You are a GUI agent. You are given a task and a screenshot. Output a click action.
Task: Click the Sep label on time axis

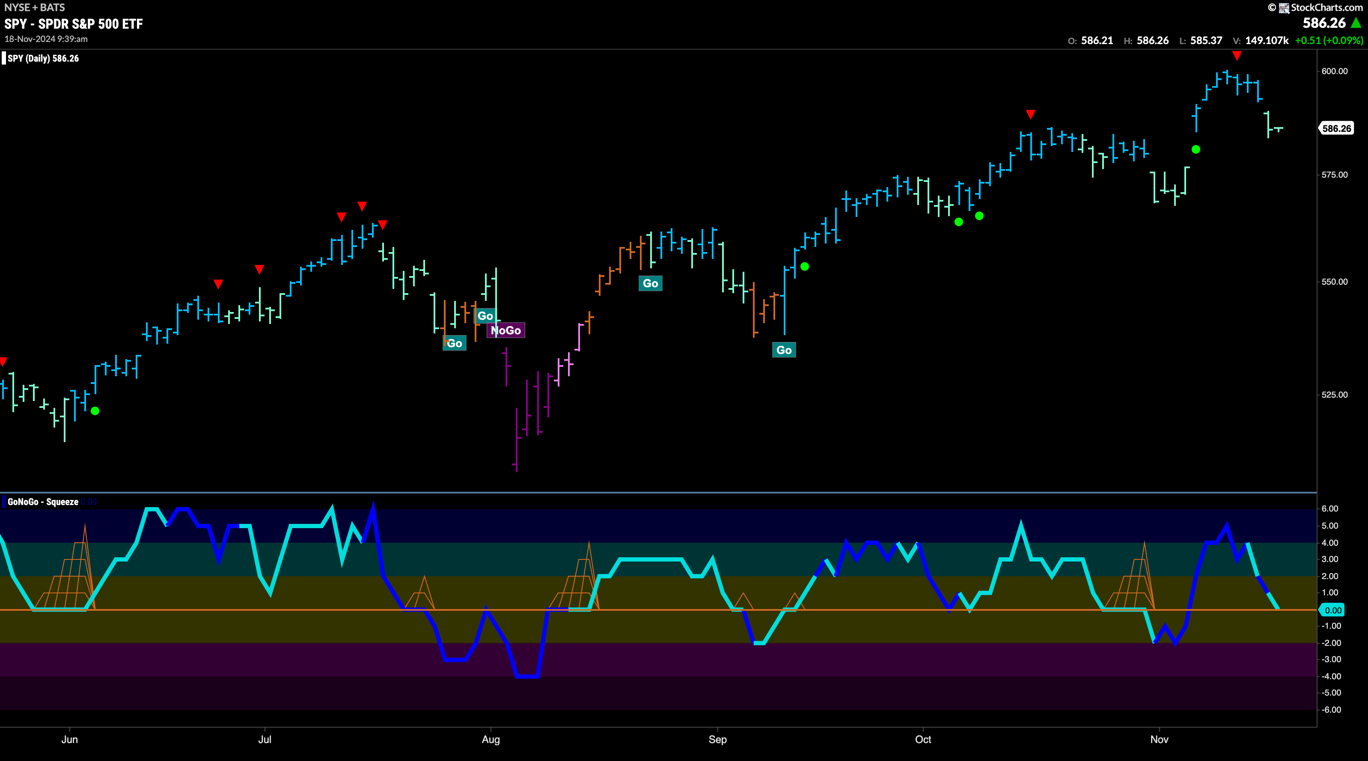click(x=717, y=740)
